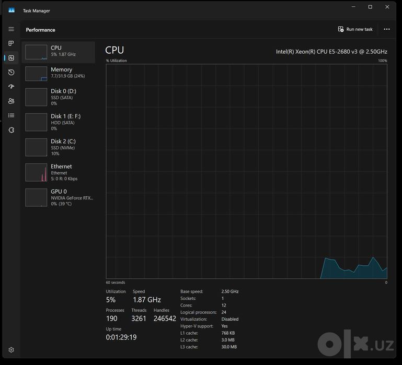Select the CPU performance item
Screen dimensions: 402x365
tap(59, 52)
